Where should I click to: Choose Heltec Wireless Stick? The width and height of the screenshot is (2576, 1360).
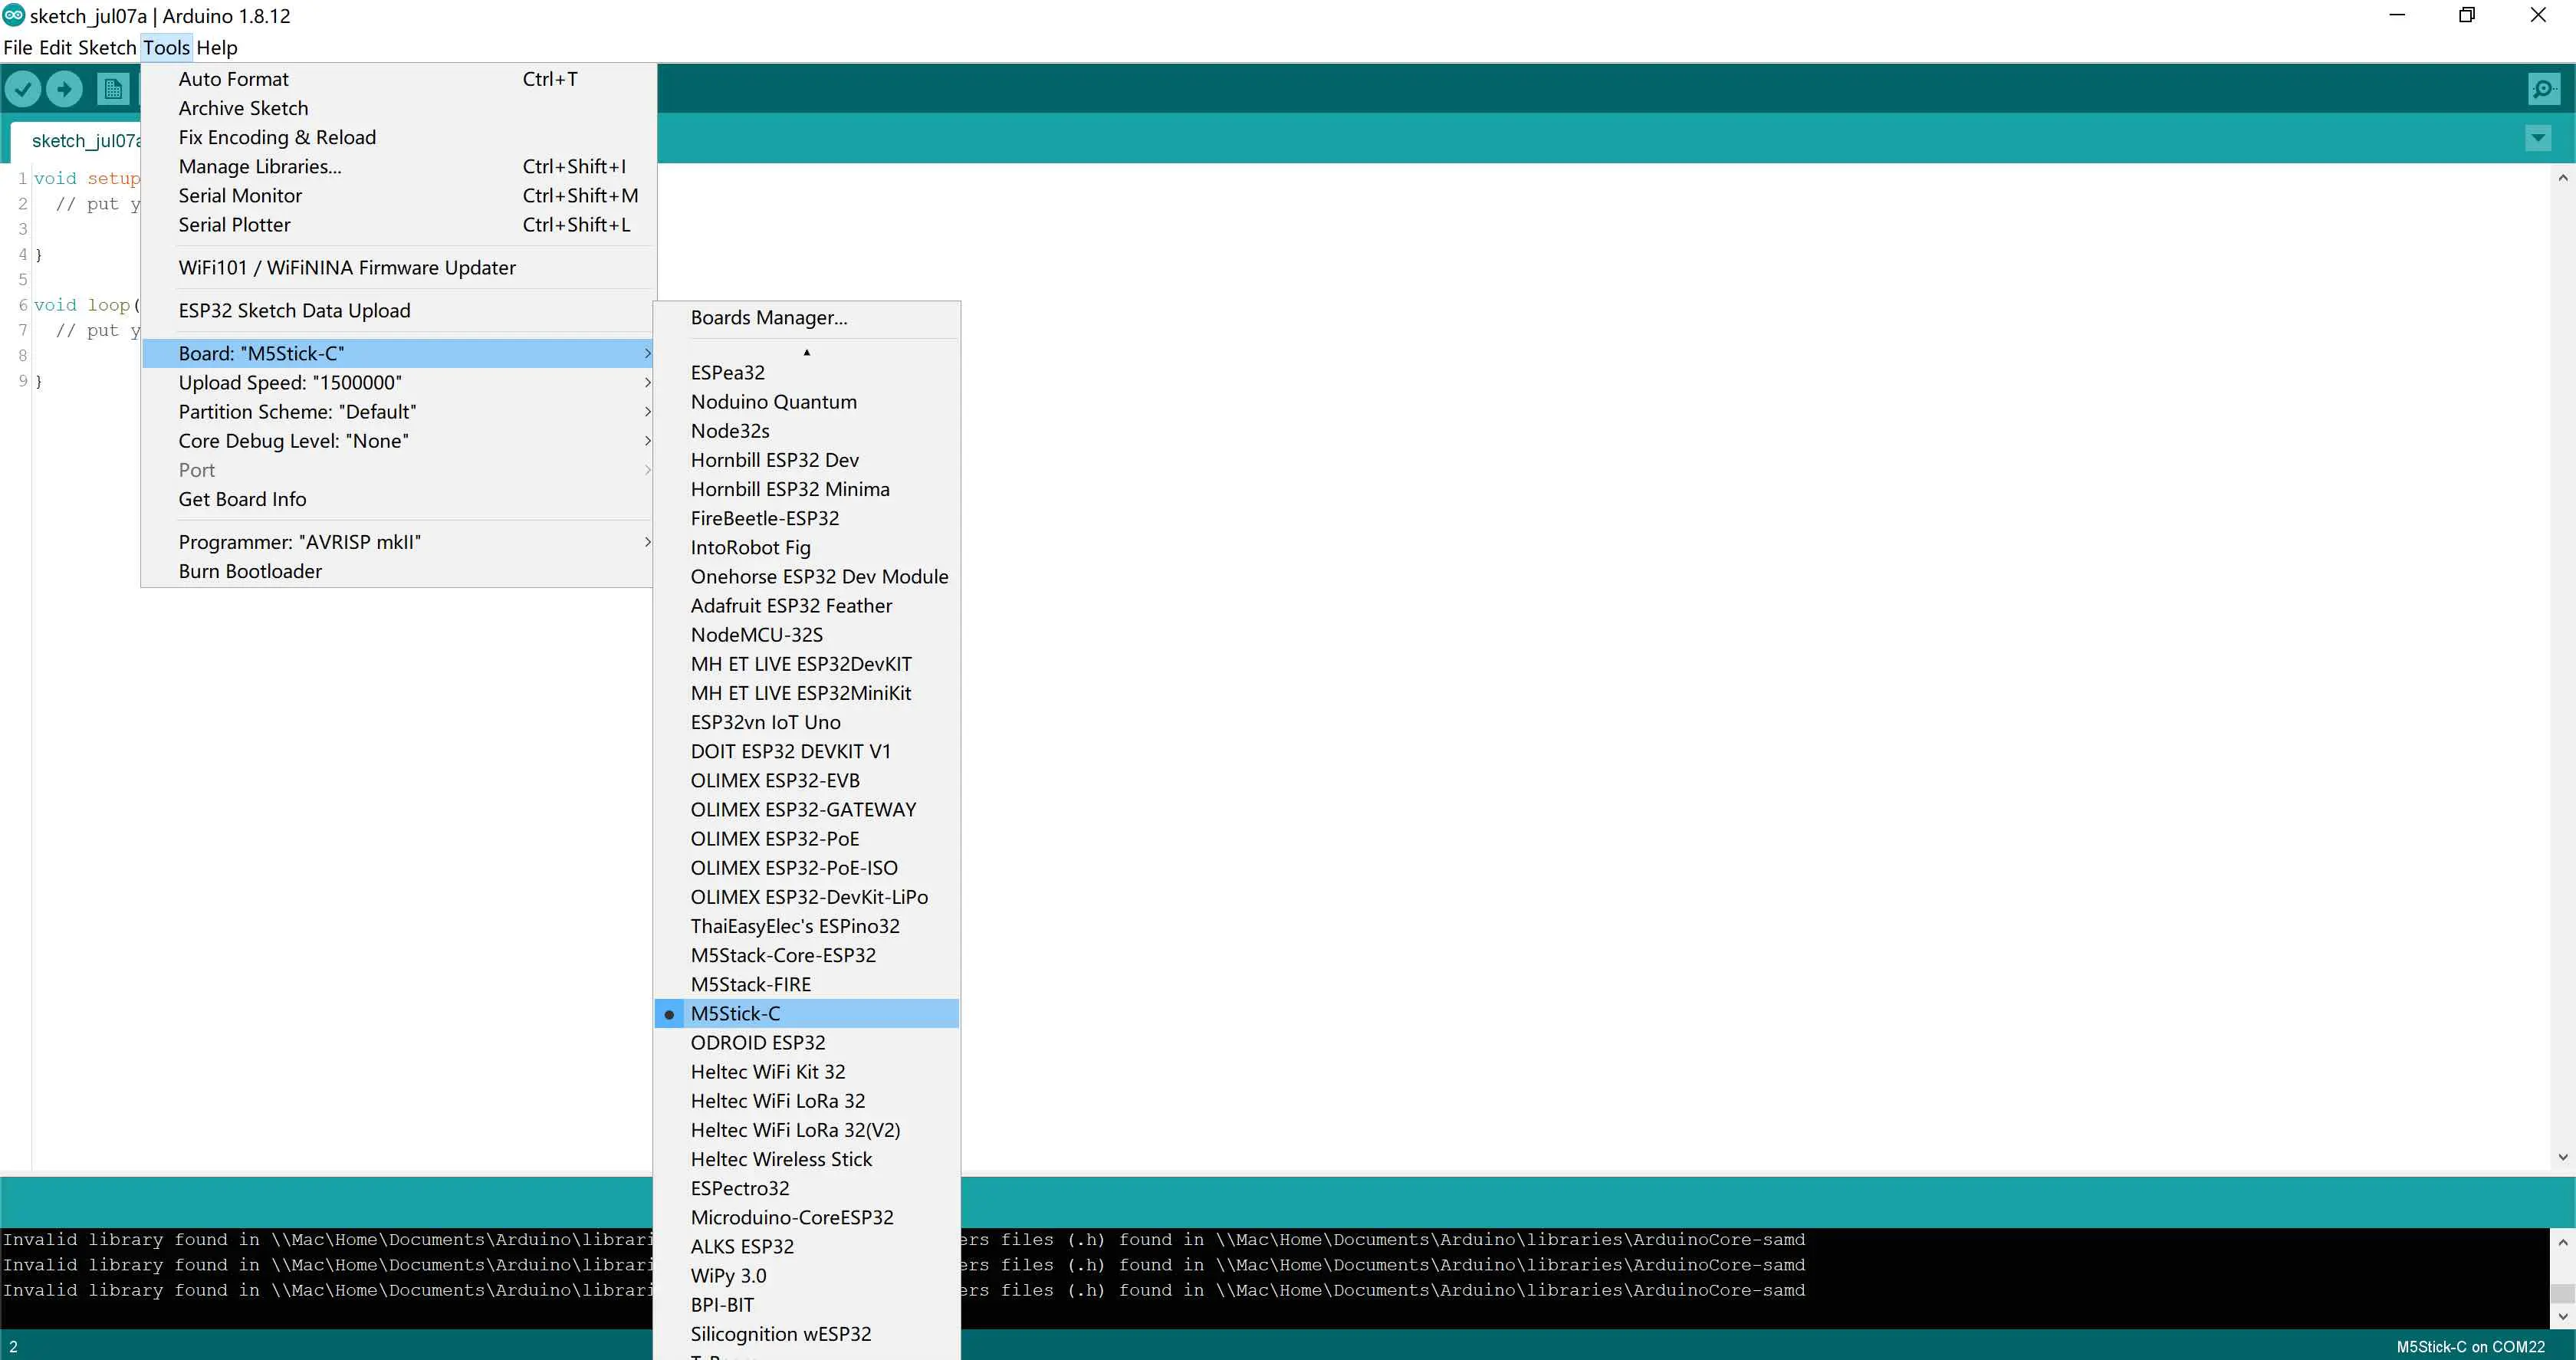coord(806,1159)
